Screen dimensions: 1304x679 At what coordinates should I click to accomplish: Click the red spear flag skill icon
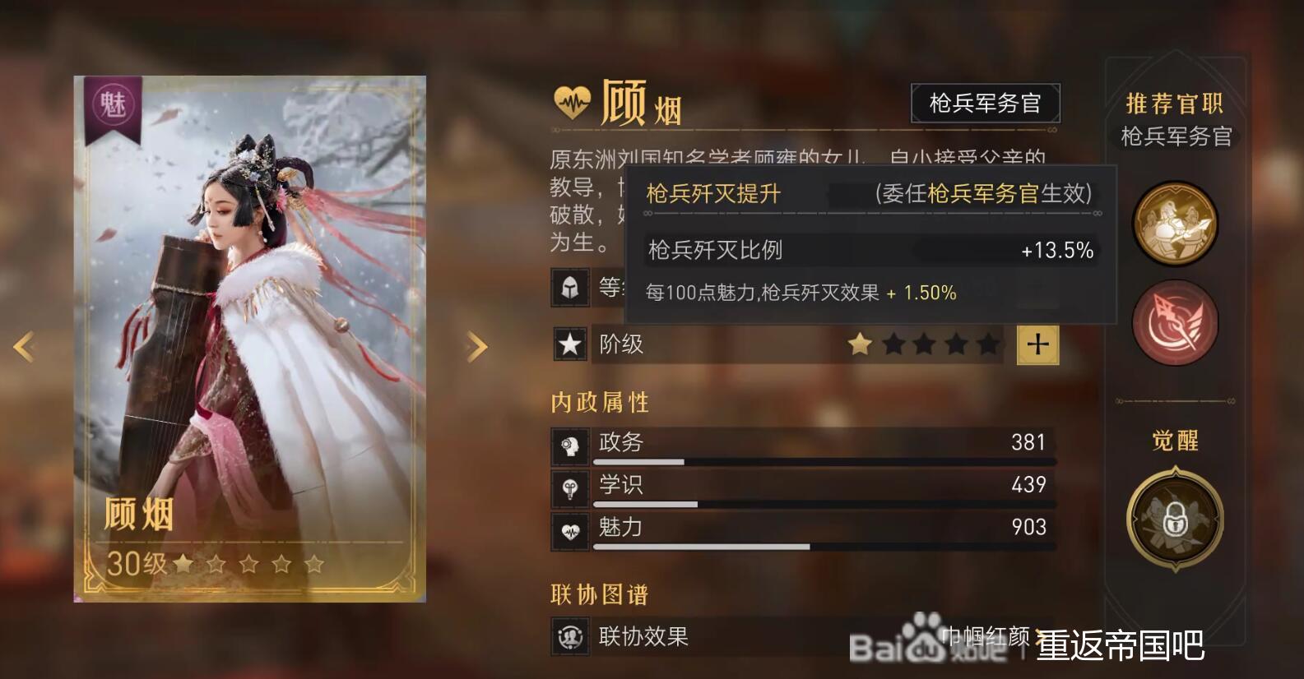pos(1175,323)
